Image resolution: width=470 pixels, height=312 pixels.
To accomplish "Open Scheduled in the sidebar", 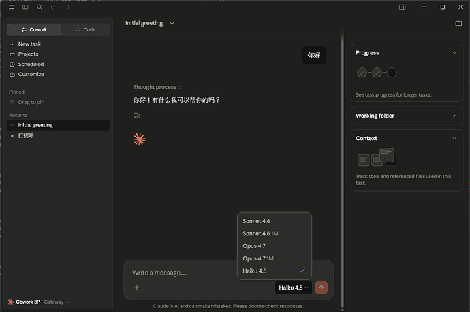I will (x=31, y=64).
